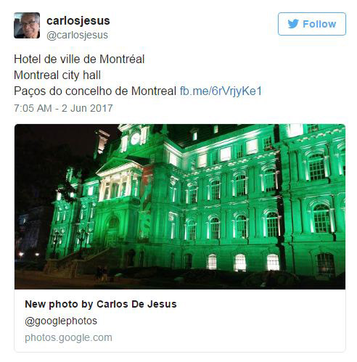Follow the carlosjesus account
Screen dimensions: 357x362
click(x=312, y=24)
